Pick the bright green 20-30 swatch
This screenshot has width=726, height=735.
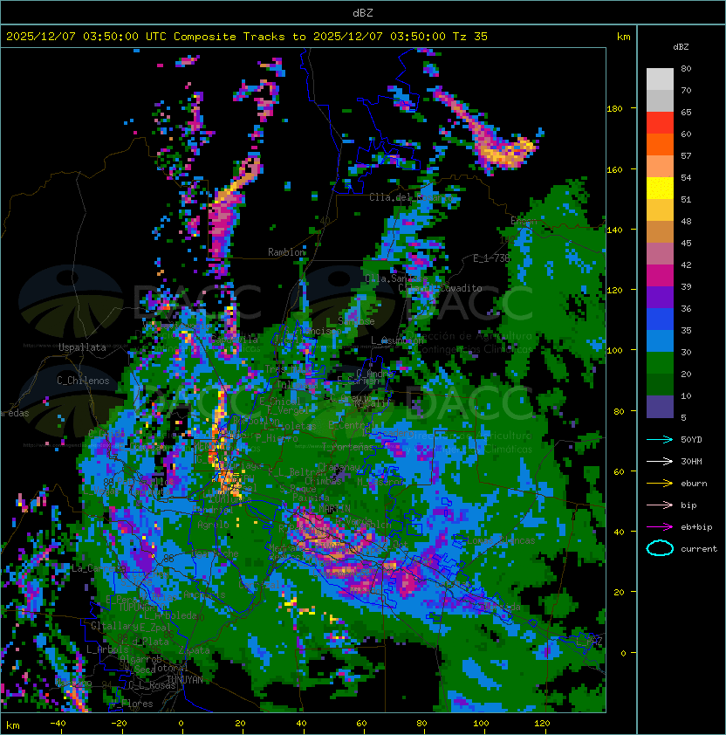coord(660,363)
